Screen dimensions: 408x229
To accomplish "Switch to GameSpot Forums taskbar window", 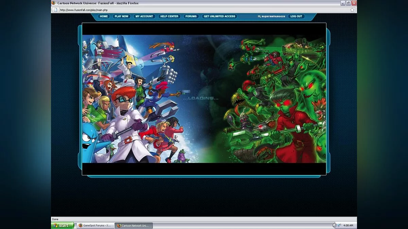I will [x=95, y=225].
